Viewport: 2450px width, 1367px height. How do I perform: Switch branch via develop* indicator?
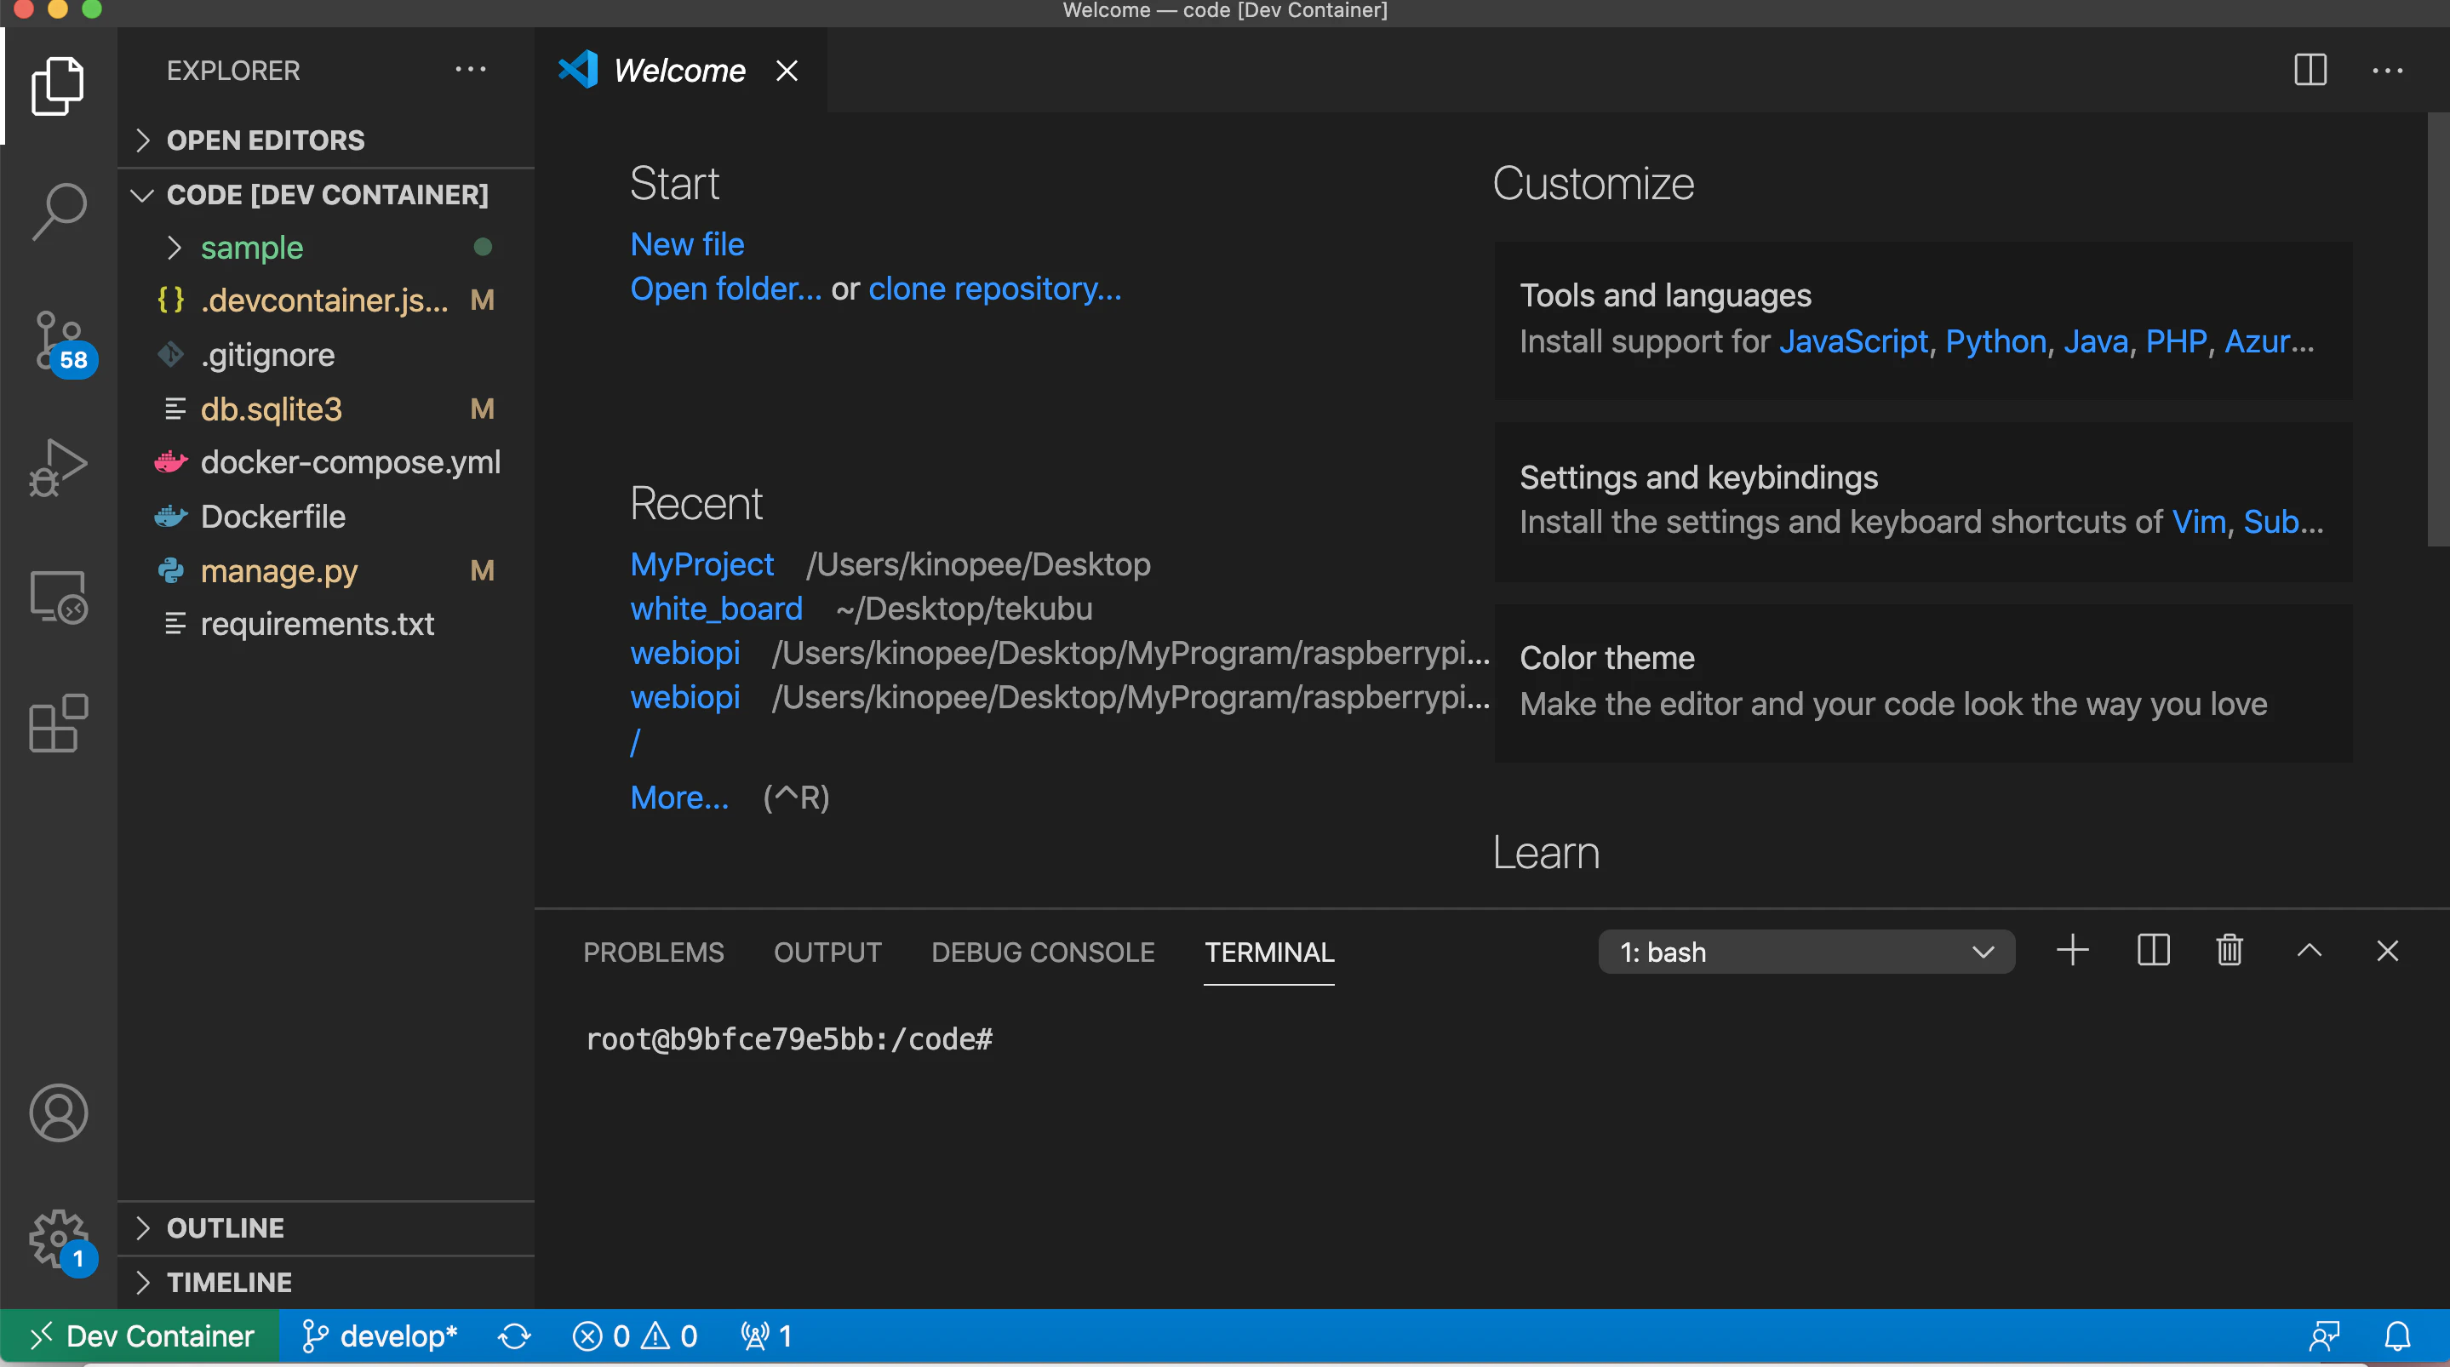click(379, 1336)
